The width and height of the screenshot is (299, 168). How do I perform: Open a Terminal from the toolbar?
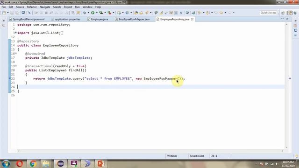coord(23,13)
